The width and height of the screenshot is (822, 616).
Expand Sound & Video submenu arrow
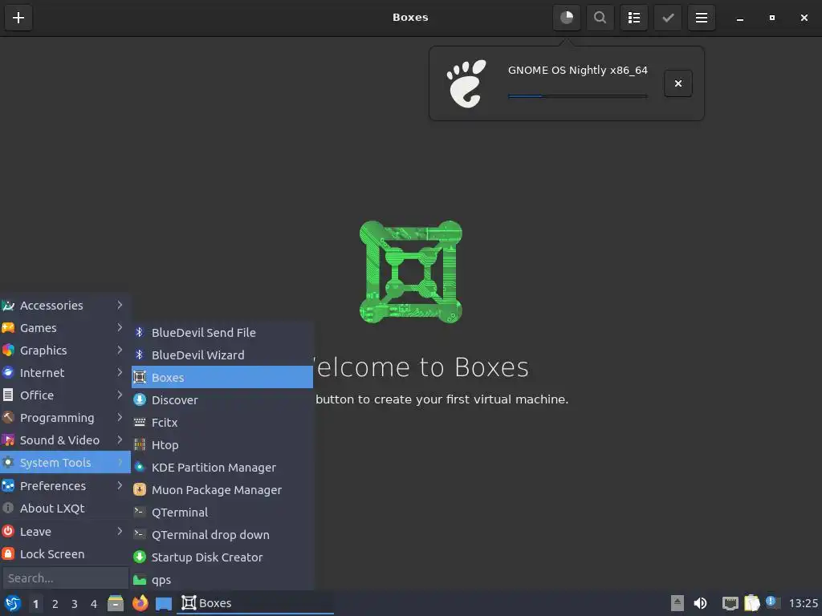(120, 440)
